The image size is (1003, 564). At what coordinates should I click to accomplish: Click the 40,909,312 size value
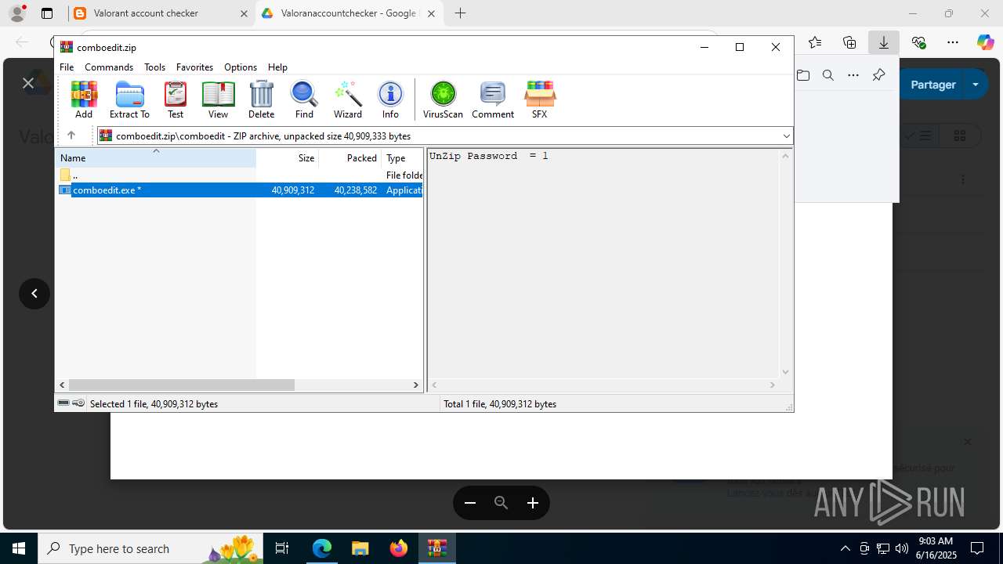pos(293,190)
